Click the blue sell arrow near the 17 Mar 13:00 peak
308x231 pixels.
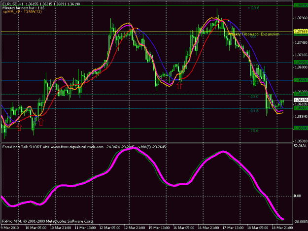pos(229,25)
